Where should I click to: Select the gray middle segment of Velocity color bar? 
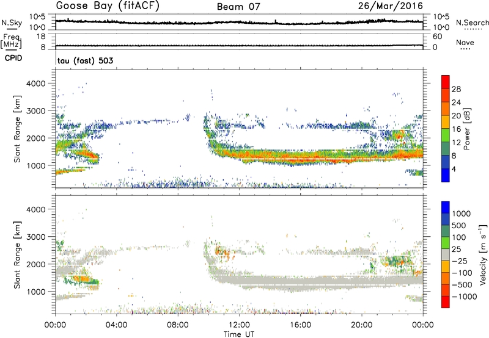point(446,255)
